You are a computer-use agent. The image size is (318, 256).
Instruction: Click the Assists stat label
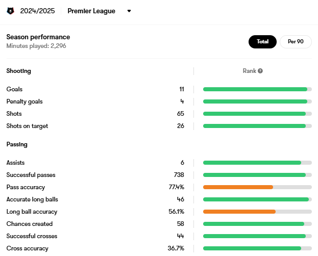pos(16,163)
